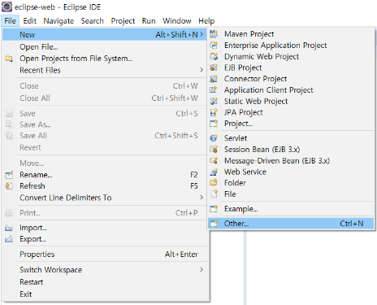Open the Search menu
This screenshot has width=377, height=305.
[92, 21]
